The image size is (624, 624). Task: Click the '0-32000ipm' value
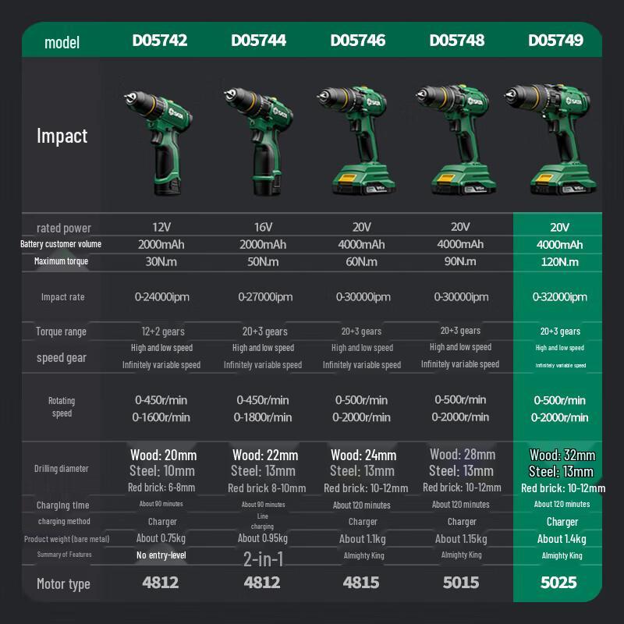[x=560, y=297]
